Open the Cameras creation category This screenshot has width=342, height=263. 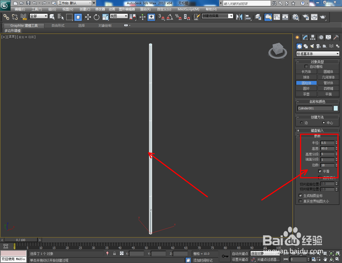point(318,46)
